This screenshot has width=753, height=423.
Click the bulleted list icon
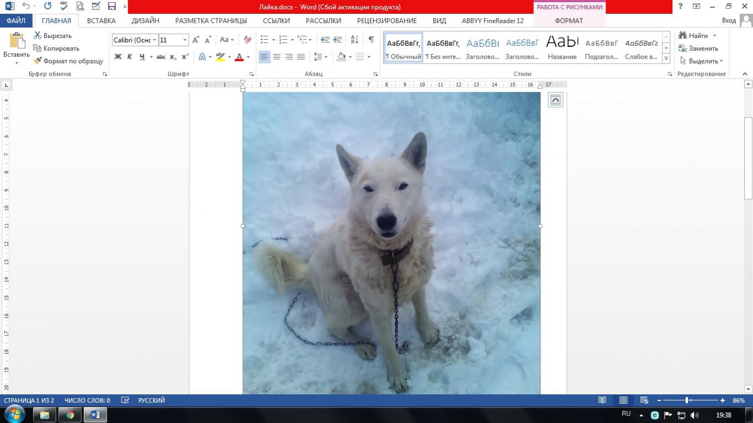[x=264, y=40]
